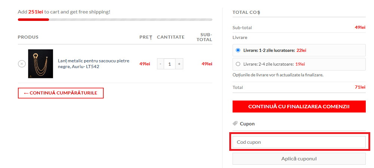Increase product quantity with plus button
Screen dimensions: 374x168
pos(179,64)
